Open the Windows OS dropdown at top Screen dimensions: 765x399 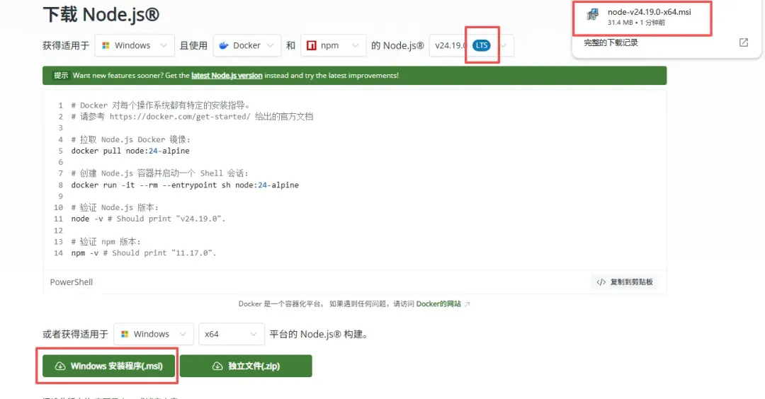coord(135,45)
